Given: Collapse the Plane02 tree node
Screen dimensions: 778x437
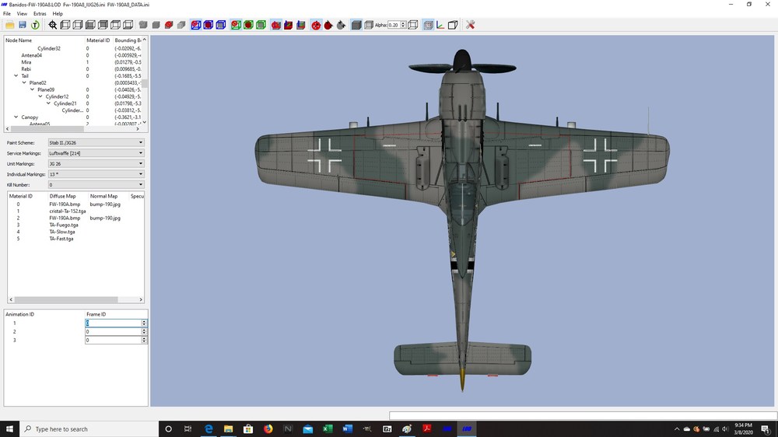Looking at the screenshot, I should pos(24,83).
